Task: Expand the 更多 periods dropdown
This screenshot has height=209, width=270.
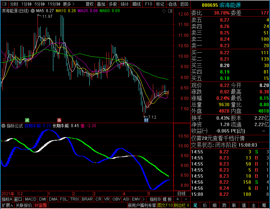Action: [69, 4]
